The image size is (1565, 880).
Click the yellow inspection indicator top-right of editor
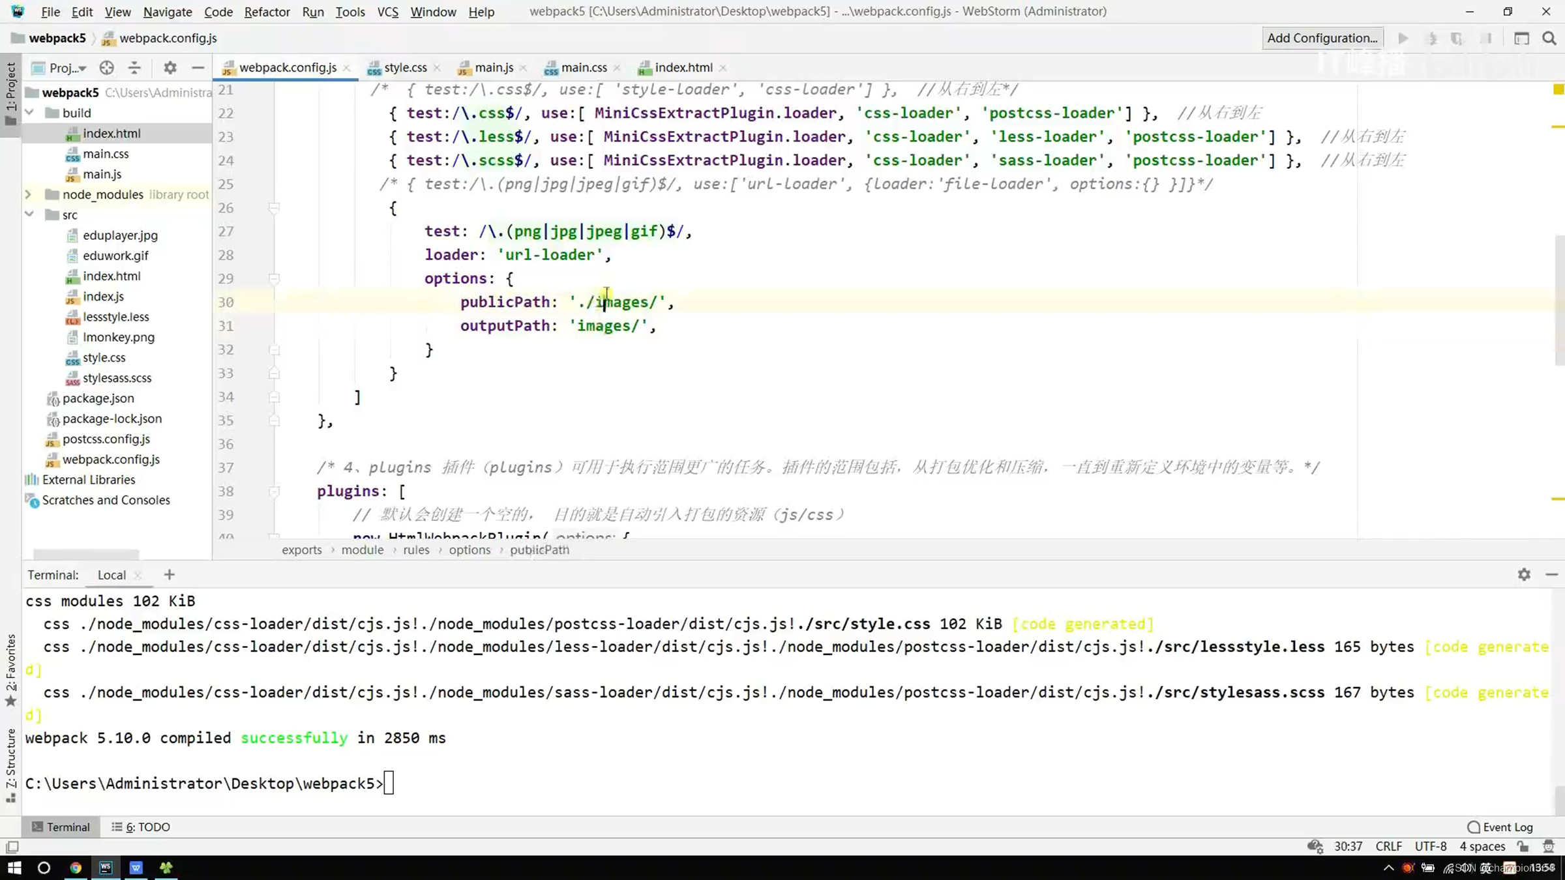click(1558, 89)
